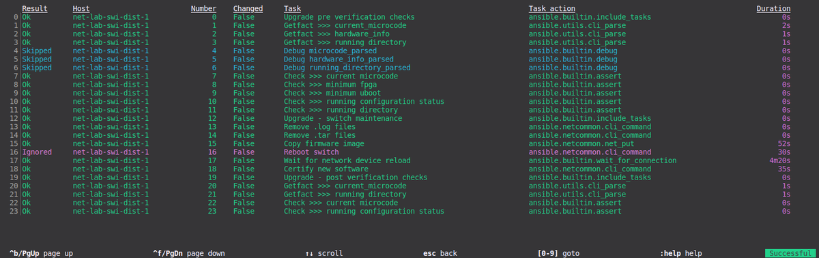Click the Task action column header
The height and width of the screenshot is (258, 819).
click(551, 8)
